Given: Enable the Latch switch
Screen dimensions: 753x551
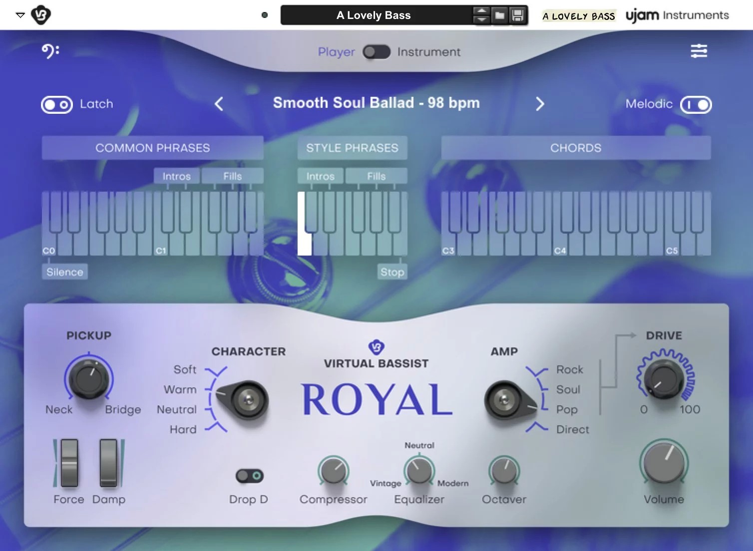Looking at the screenshot, I should [57, 104].
